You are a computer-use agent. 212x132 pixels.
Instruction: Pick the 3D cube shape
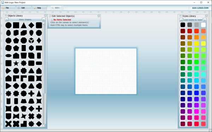coord(31,40)
